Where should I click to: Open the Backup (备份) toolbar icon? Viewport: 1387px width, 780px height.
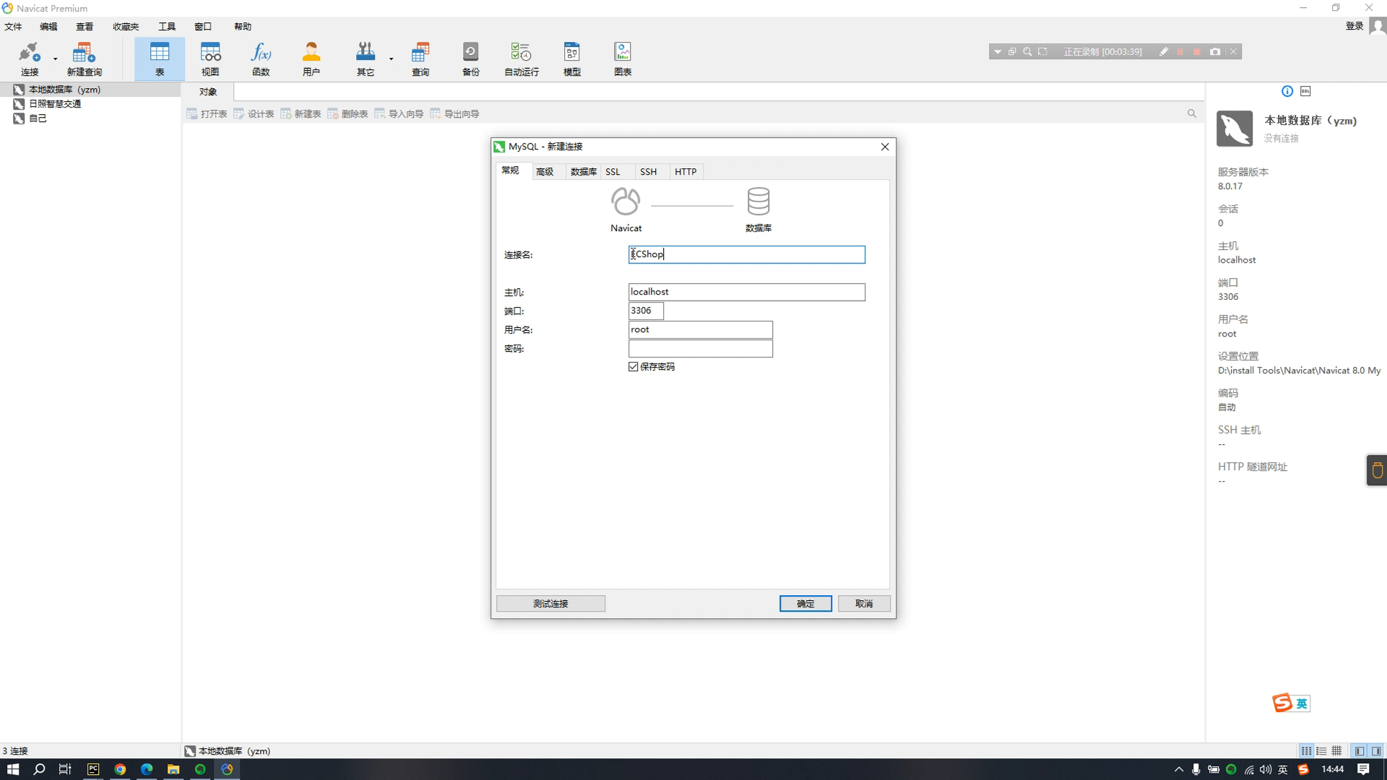click(x=471, y=58)
